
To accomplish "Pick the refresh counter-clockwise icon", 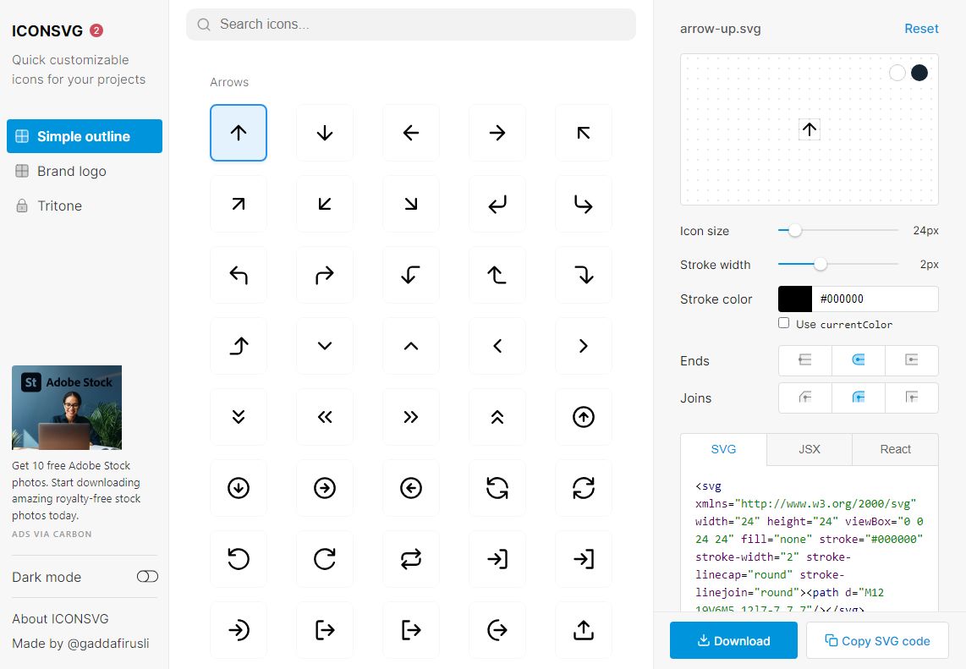I will (497, 488).
